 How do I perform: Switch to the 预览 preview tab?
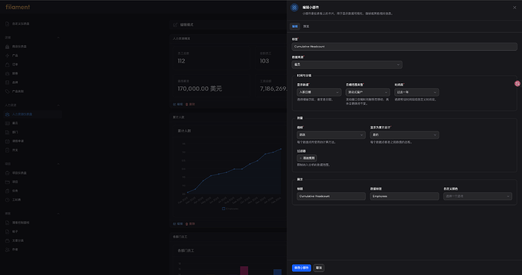(x=306, y=26)
